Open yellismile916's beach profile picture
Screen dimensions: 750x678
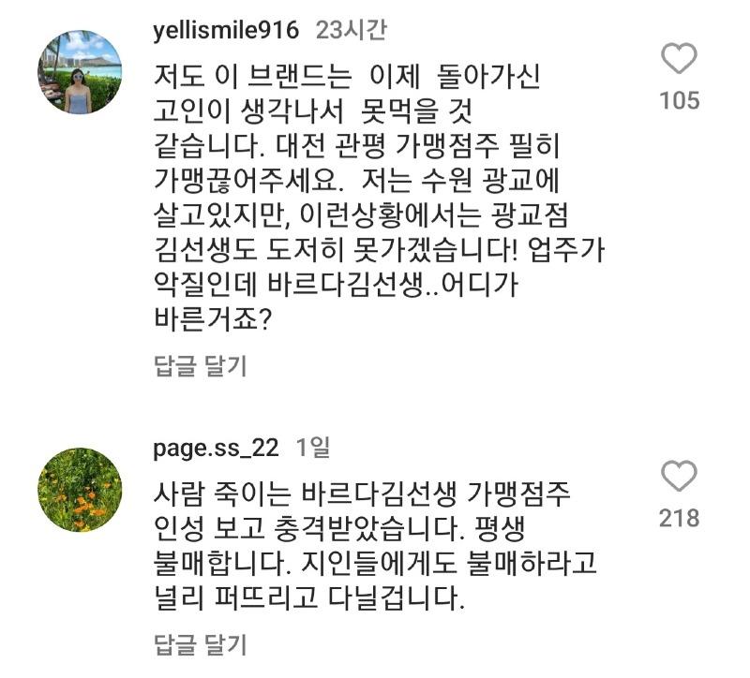80,72
